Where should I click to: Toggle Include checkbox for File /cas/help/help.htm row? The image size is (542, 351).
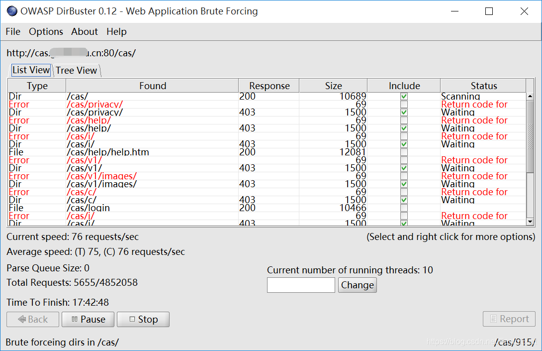[404, 152]
